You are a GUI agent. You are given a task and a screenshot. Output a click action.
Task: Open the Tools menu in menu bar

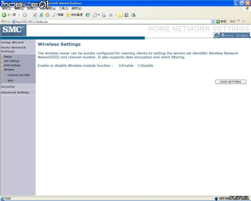click(x=64, y=9)
